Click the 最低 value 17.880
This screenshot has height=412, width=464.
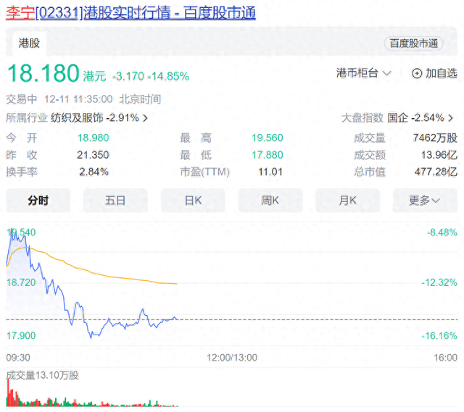[x=268, y=155]
